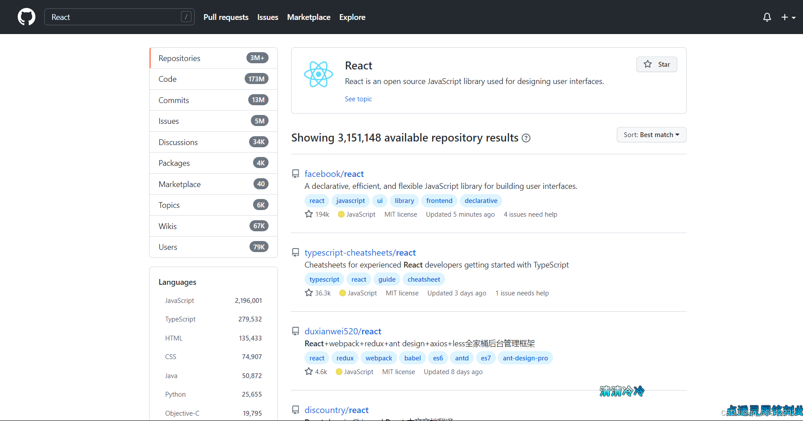The height and width of the screenshot is (421, 803).
Task: Open the 4 issues need help link
Action: tap(530, 214)
